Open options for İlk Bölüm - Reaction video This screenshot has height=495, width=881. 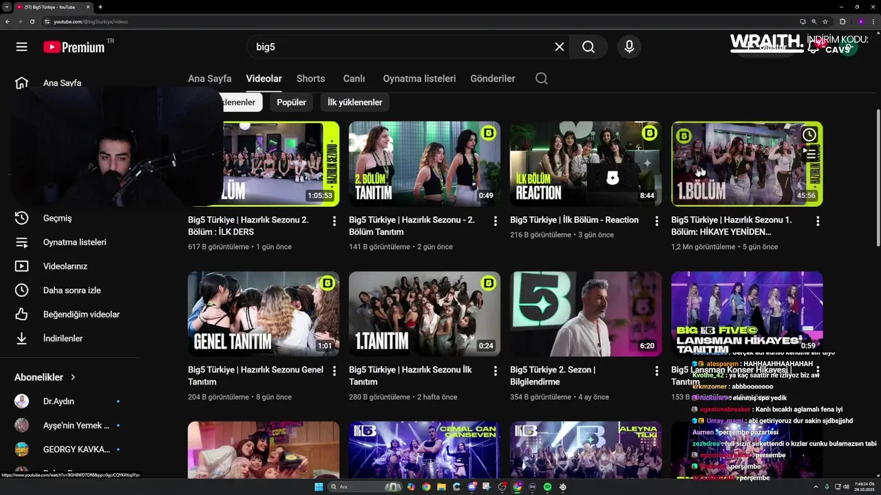657,221
